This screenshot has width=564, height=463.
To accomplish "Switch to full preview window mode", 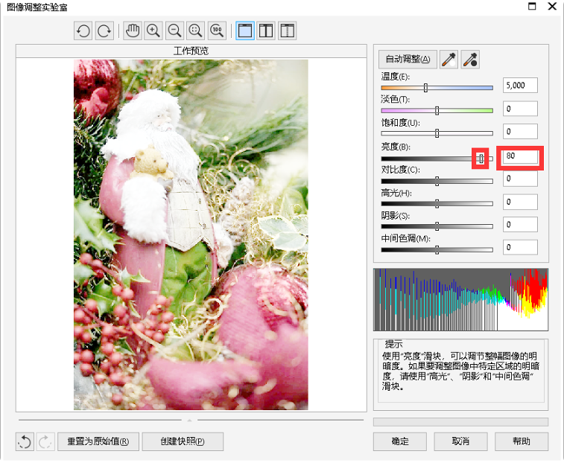I will [x=244, y=31].
